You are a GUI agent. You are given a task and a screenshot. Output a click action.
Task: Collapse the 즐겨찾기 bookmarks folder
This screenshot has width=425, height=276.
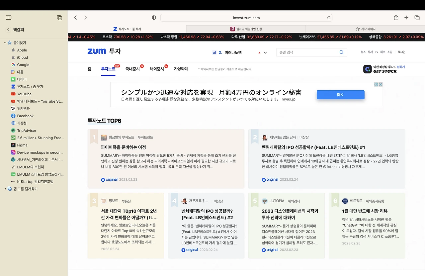click(5, 43)
